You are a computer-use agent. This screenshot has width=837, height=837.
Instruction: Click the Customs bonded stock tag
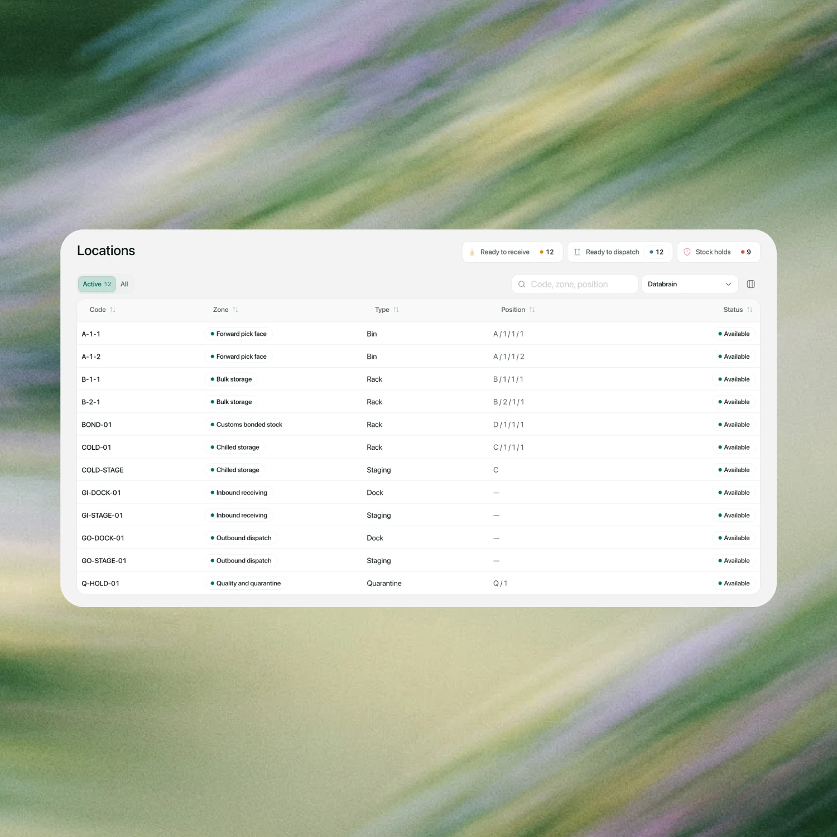[246, 425]
